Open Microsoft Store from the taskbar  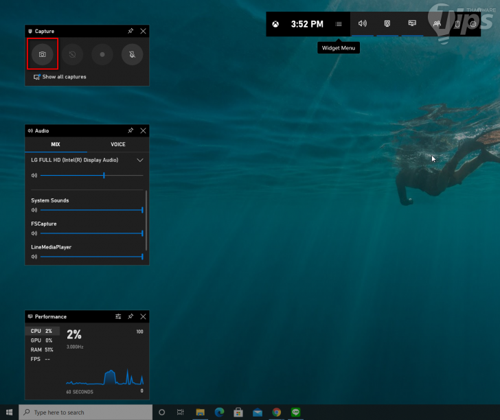coord(238,412)
